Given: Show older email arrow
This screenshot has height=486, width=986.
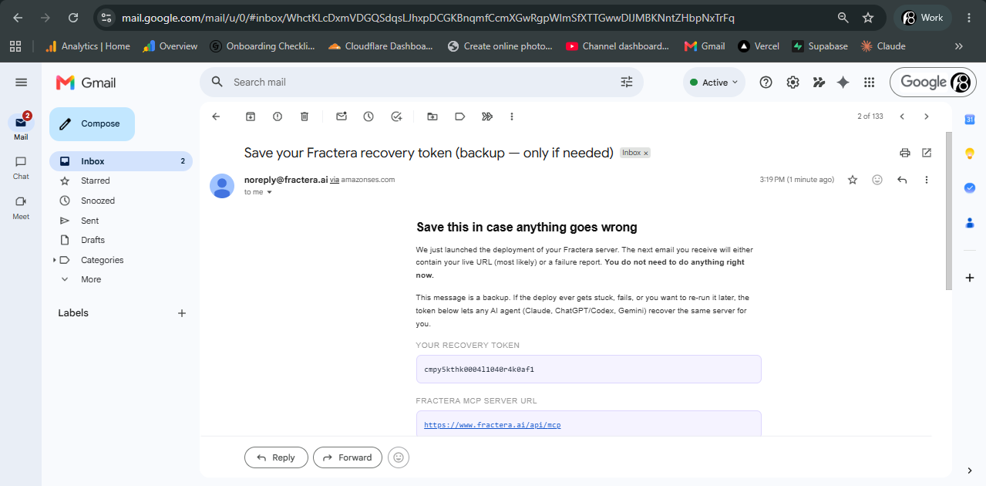Looking at the screenshot, I should [x=927, y=116].
